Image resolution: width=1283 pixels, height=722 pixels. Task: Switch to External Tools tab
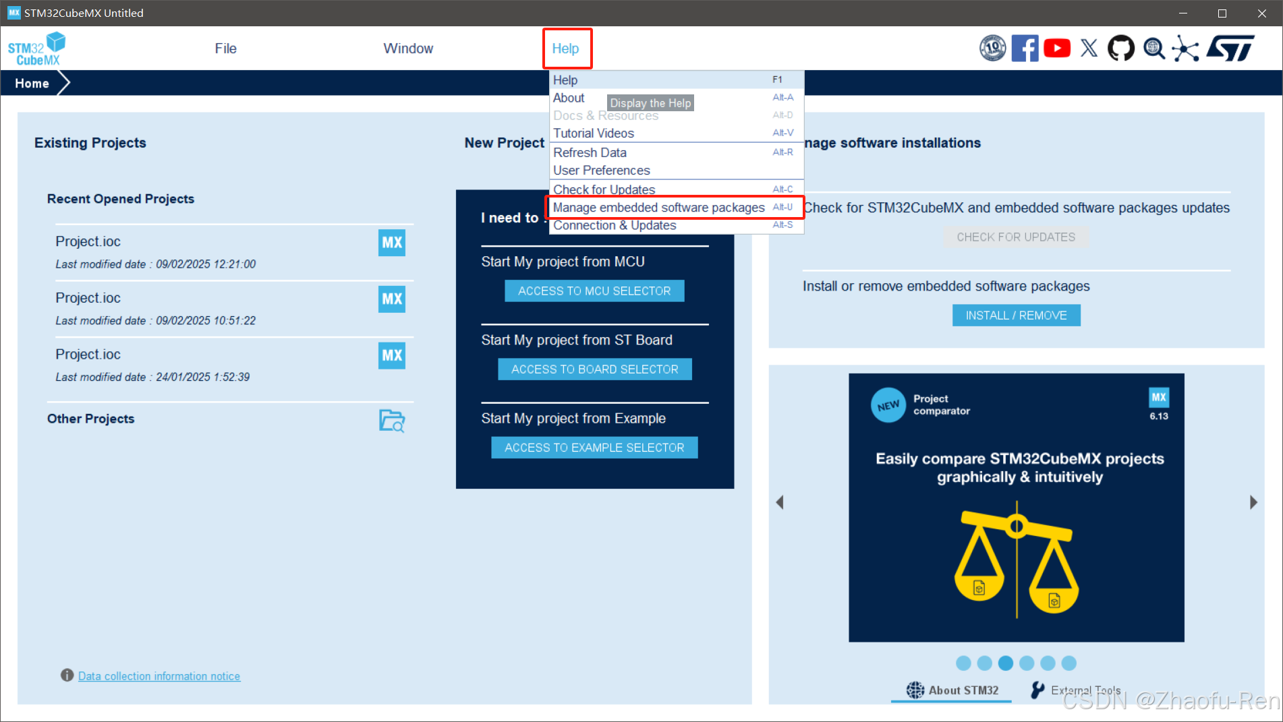[1076, 690]
